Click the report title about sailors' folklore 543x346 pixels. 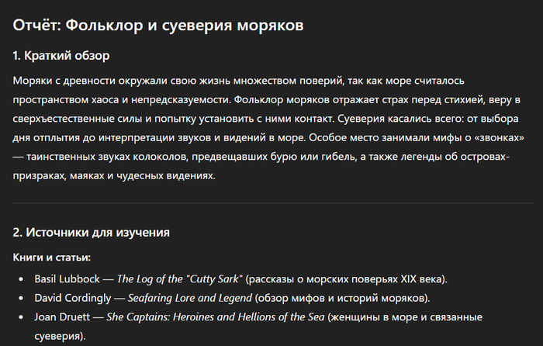(158, 26)
